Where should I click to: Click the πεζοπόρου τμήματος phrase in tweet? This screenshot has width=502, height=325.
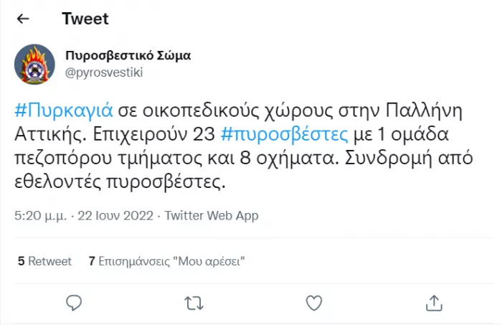(108, 159)
